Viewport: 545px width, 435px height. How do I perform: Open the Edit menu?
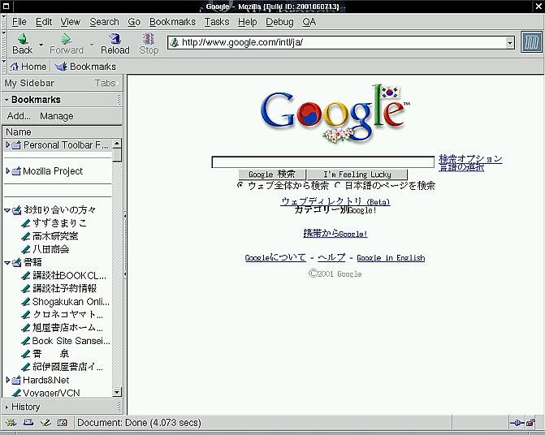coord(44,22)
